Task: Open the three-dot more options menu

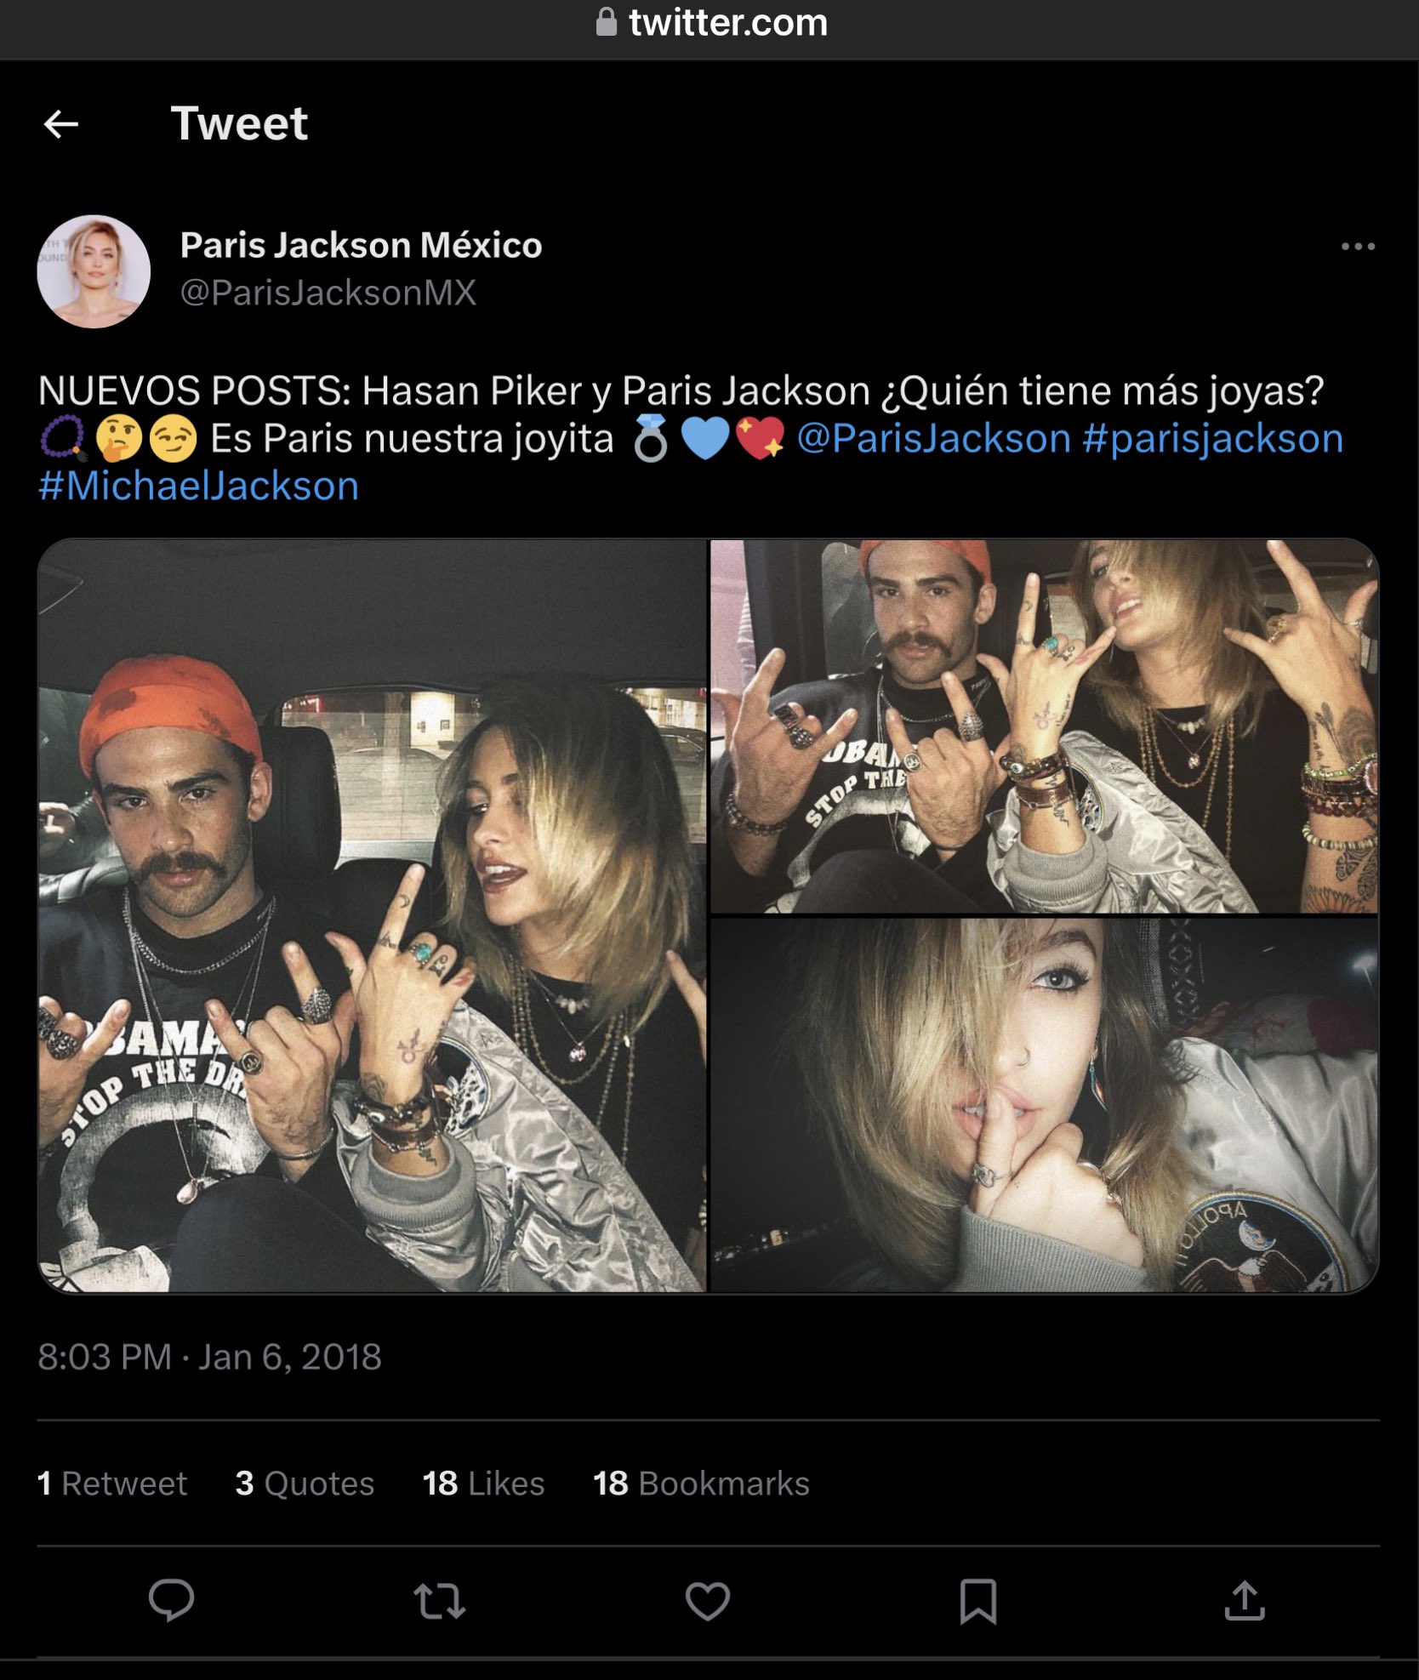Action: [1358, 247]
